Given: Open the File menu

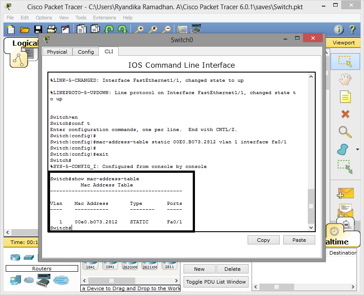Looking at the screenshot, I should click(10, 18).
